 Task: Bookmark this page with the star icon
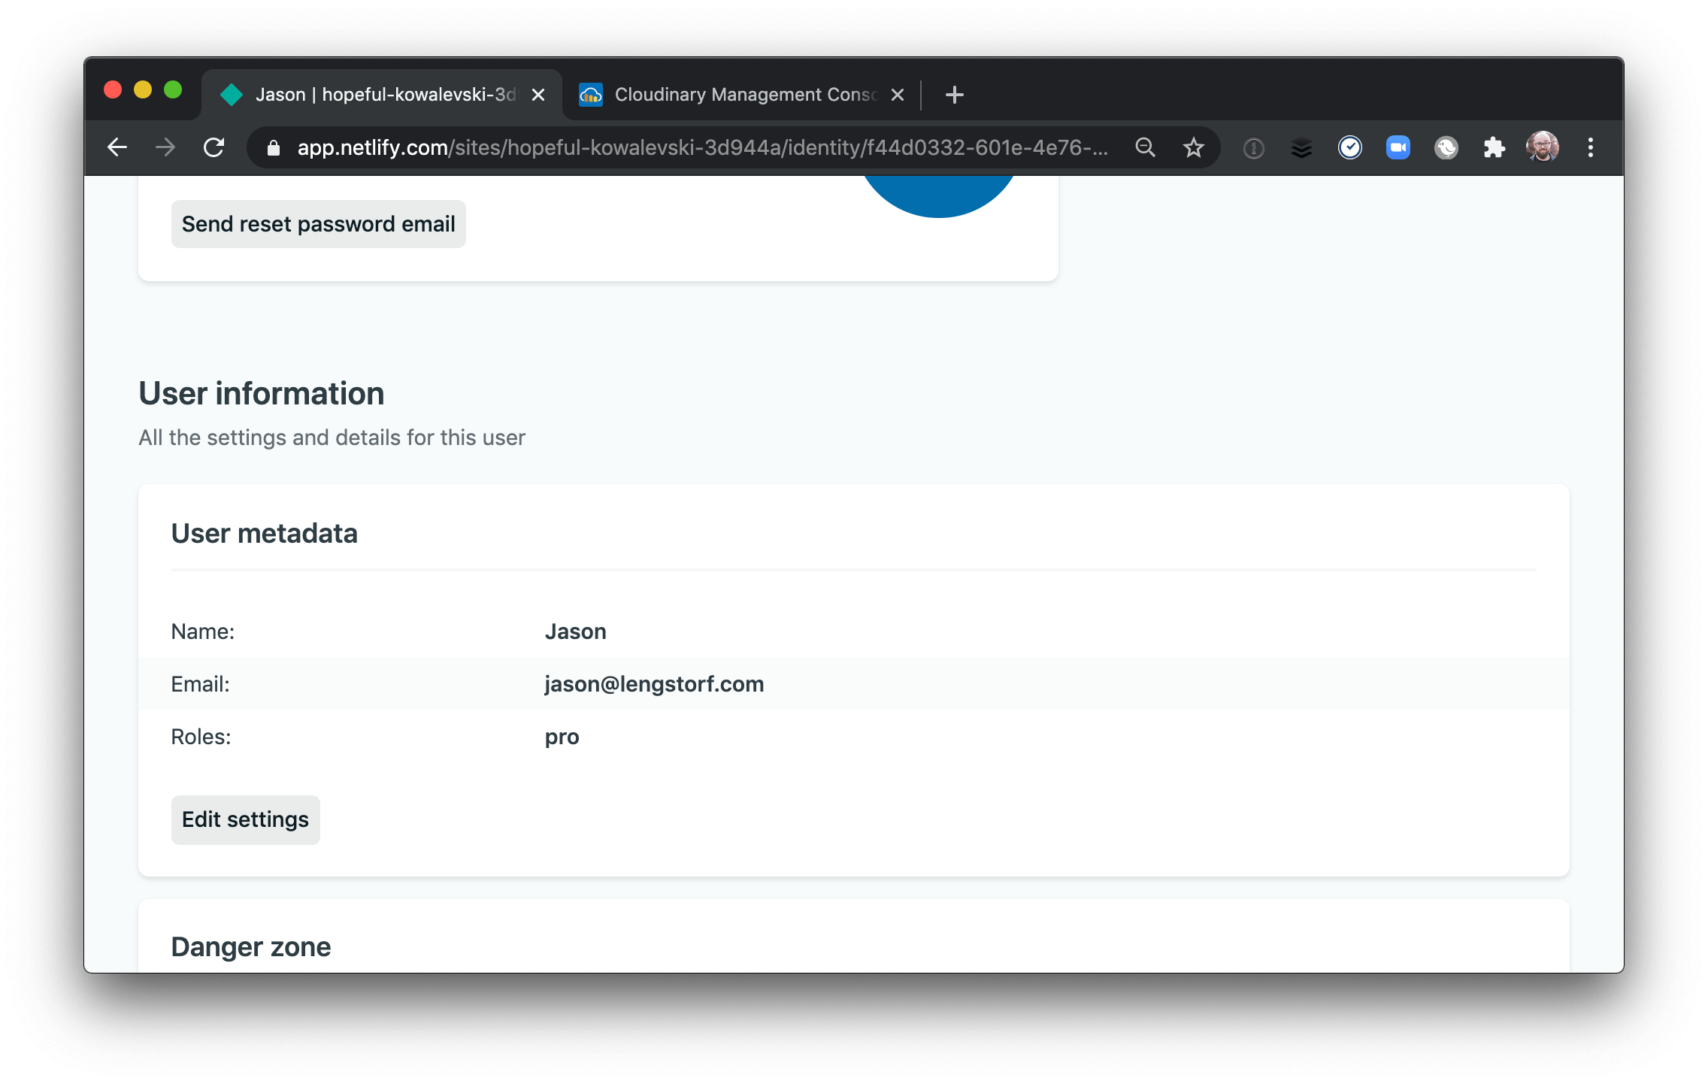pos(1193,147)
